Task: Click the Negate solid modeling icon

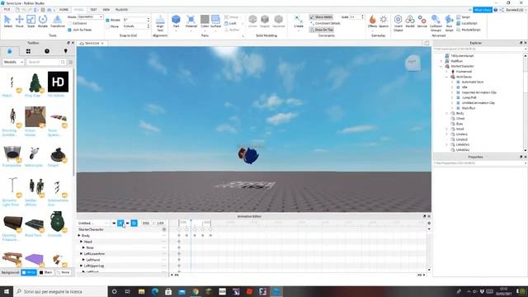Action: click(x=265, y=21)
